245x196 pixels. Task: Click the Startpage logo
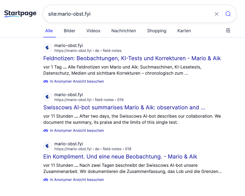(x=20, y=14)
